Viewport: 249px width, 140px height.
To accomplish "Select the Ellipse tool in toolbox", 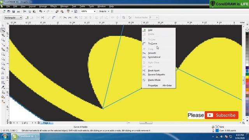I will coord(3,59).
